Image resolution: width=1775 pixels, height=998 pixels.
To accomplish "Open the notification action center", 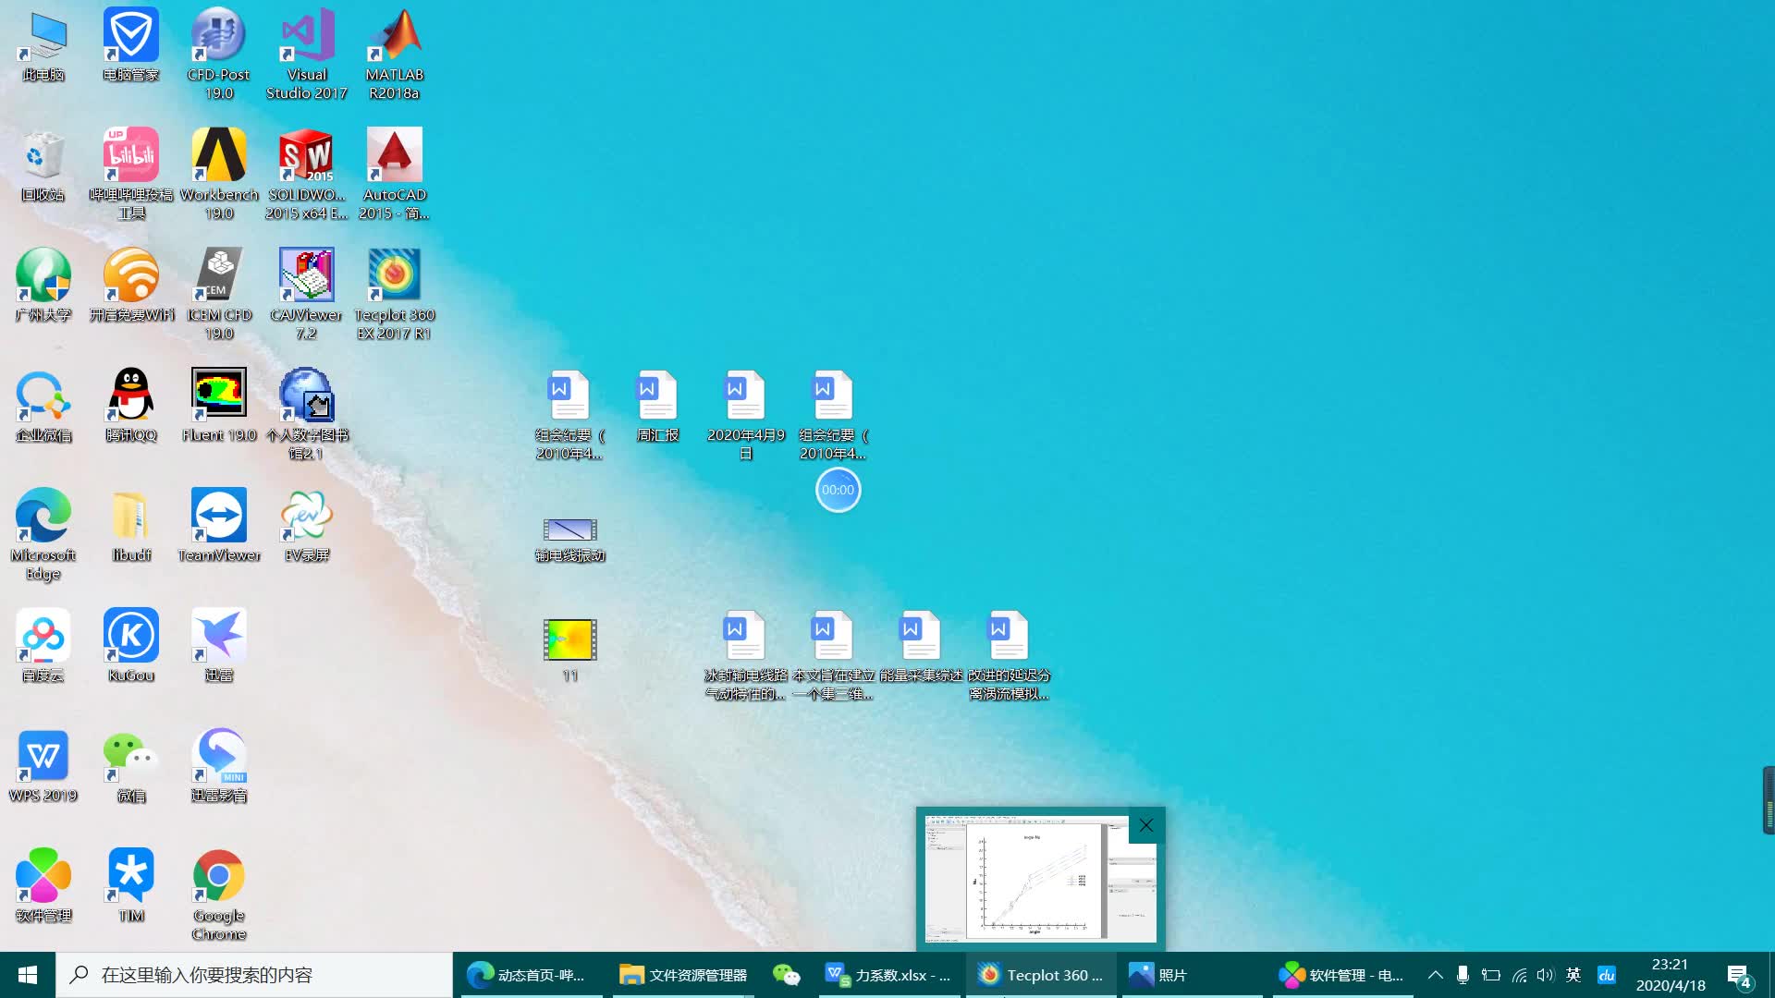I will click(1738, 976).
